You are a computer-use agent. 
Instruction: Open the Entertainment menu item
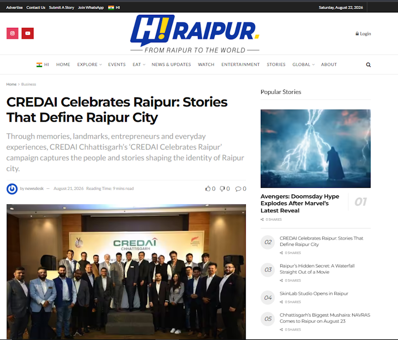pos(240,65)
